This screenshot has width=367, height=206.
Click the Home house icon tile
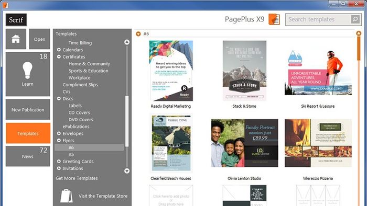click(x=16, y=39)
